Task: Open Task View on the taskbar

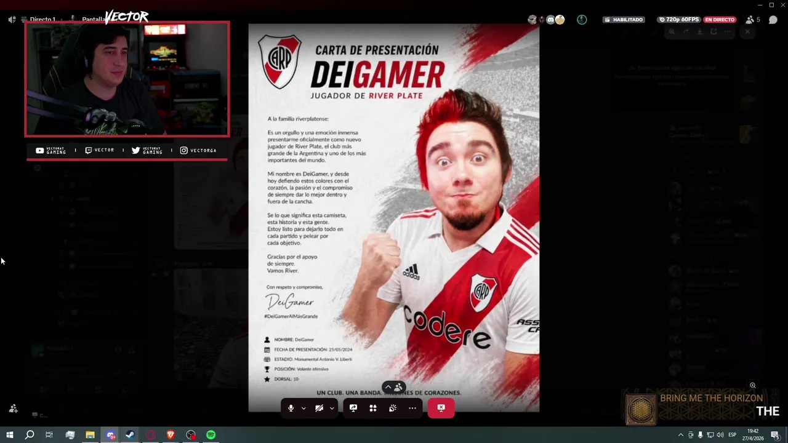Action: tap(49, 435)
